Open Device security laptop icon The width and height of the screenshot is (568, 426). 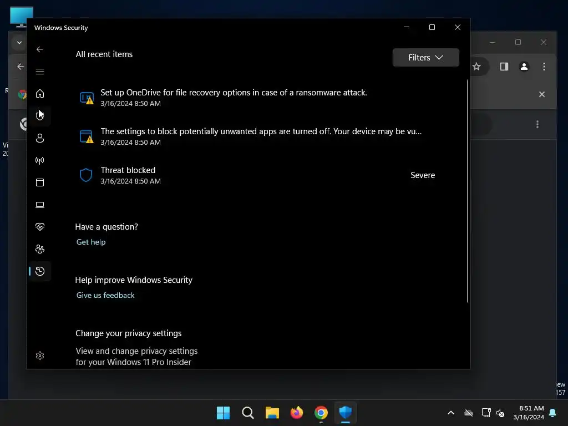pyautogui.click(x=40, y=205)
